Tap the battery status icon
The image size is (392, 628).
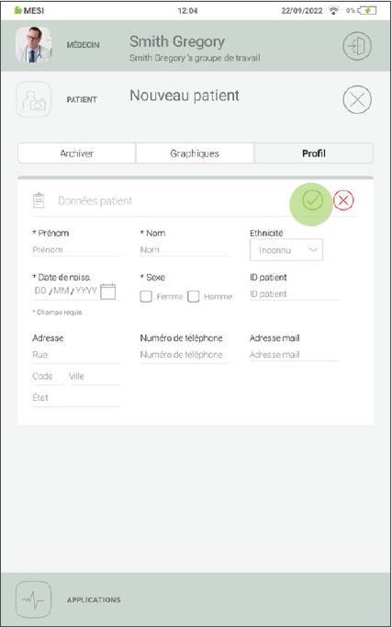(367, 11)
